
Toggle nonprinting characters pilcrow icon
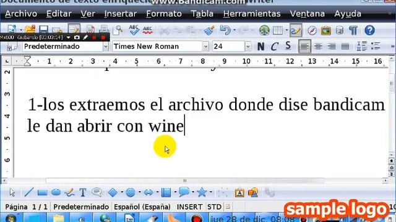pyautogui.click(x=353, y=30)
